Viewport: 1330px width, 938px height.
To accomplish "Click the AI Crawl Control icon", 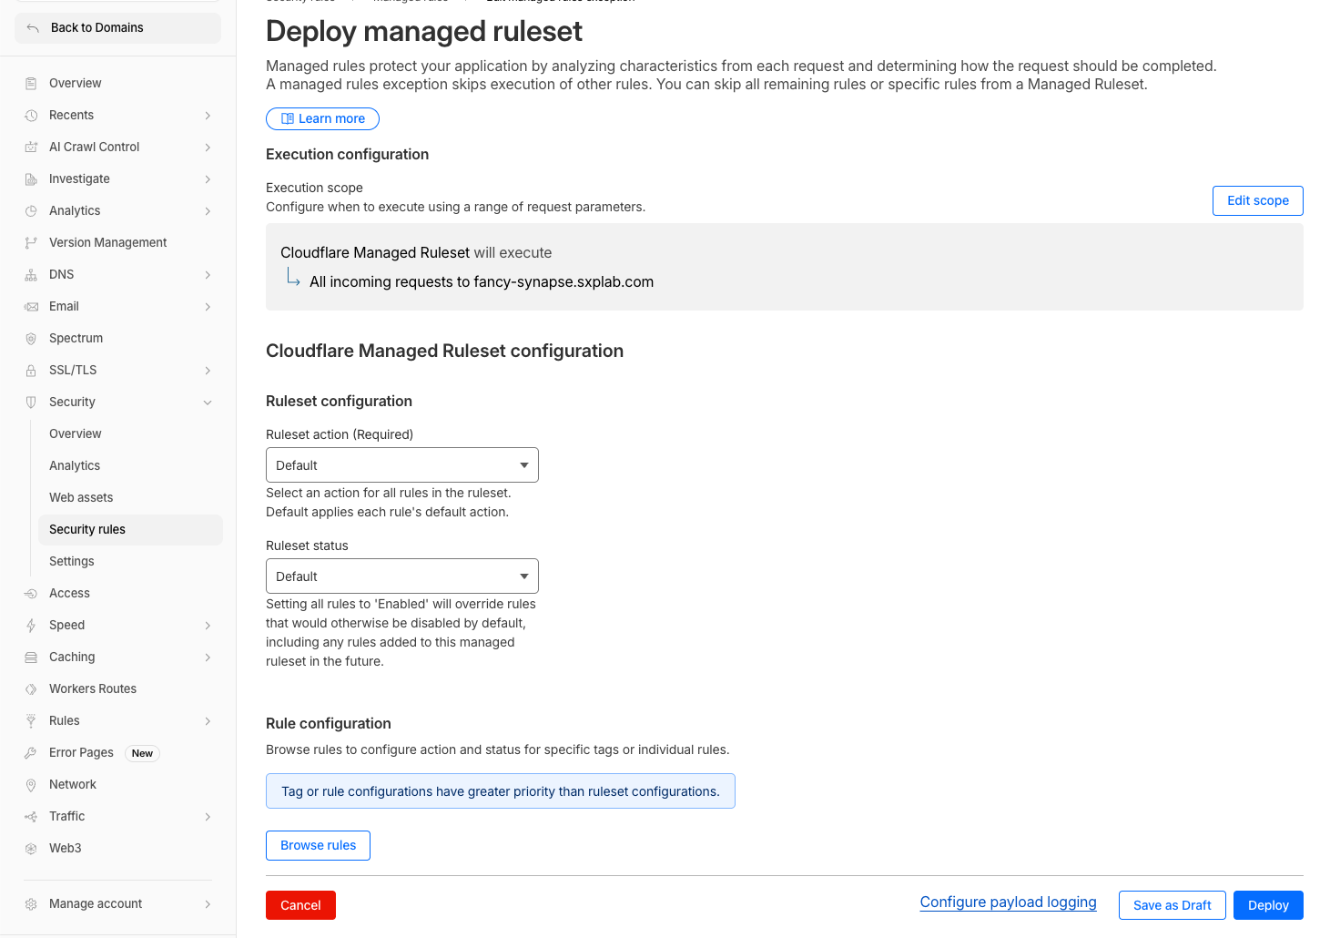I will pos(31,147).
